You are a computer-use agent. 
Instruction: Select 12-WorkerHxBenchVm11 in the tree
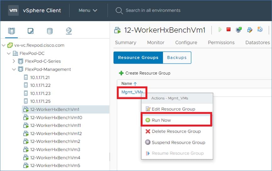pyautogui.click(x=55, y=125)
